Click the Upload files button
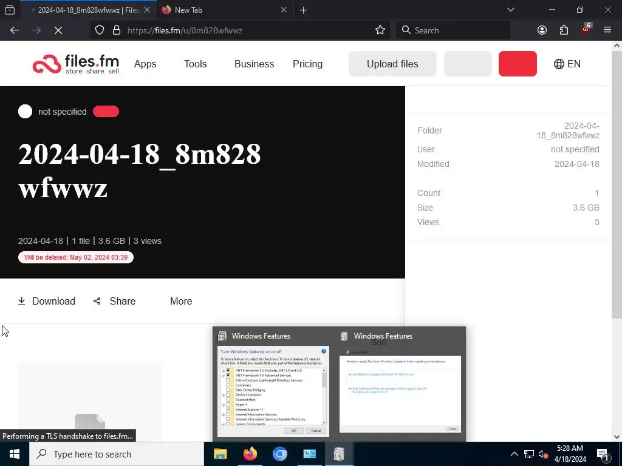 point(392,64)
